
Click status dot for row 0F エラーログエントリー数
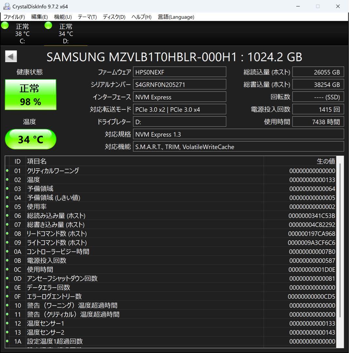click(7, 296)
